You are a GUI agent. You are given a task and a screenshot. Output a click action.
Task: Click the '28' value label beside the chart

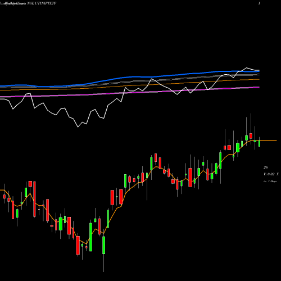(x=266, y=167)
